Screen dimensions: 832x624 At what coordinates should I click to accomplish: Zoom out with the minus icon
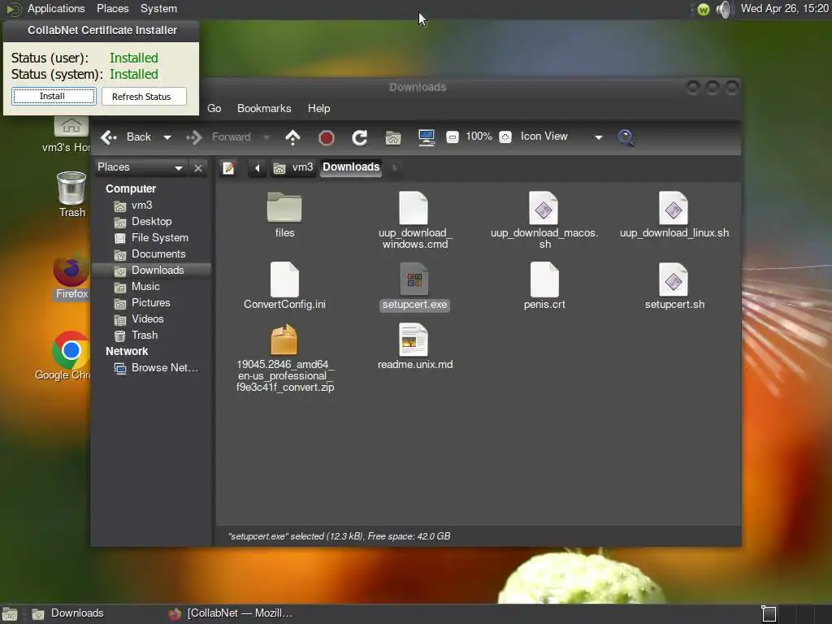(x=452, y=136)
